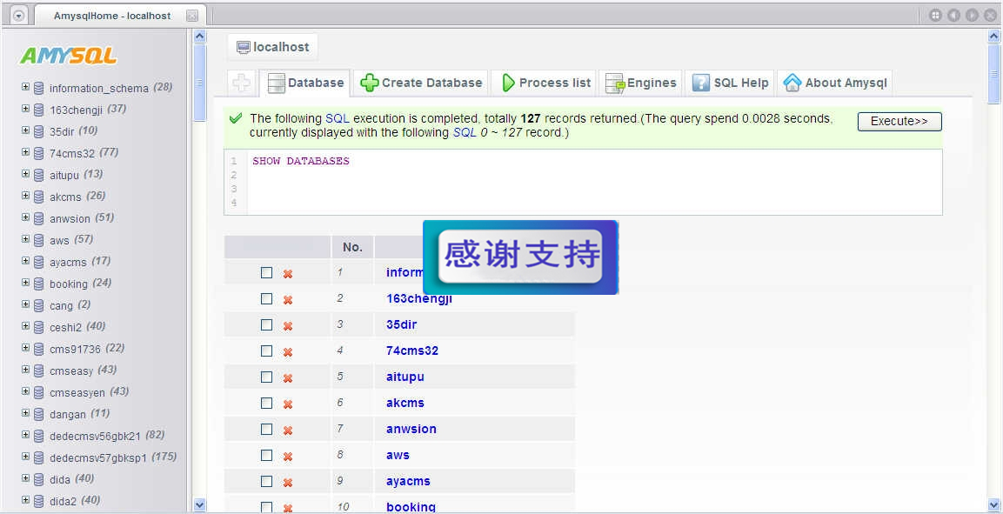The height and width of the screenshot is (514, 1003).
Task: Open the SQL Help tab
Action: tap(730, 83)
